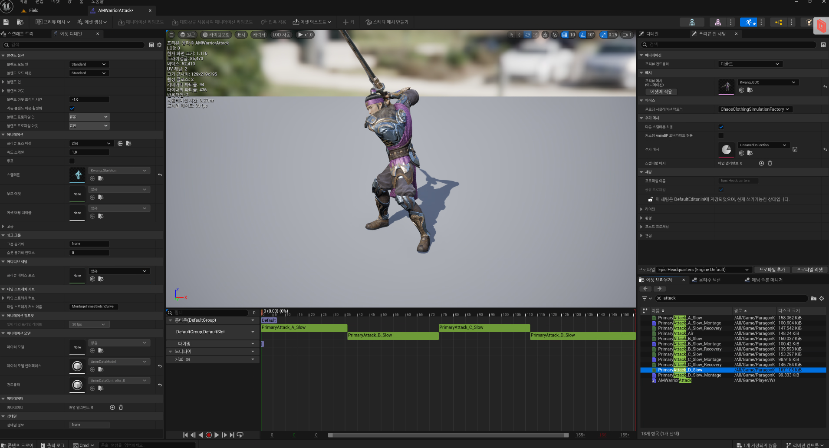Expand the 라이팅 section
The image size is (829, 448).
click(x=641, y=209)
